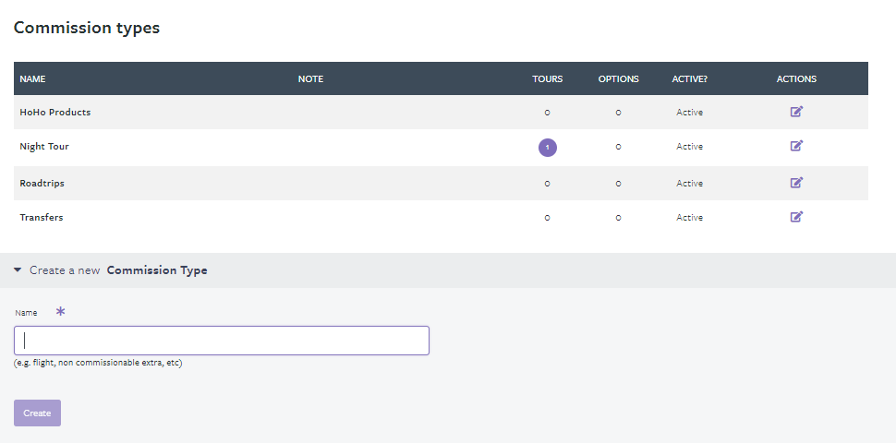This screenshot has width=896, height=443.
Task: Select the HoHo Products name
Action: (55, 112)
